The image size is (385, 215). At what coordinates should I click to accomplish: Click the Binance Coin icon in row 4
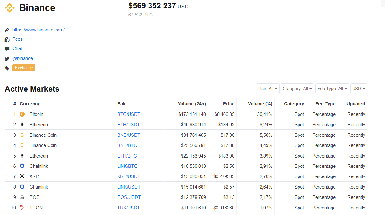tap(22, 145)
